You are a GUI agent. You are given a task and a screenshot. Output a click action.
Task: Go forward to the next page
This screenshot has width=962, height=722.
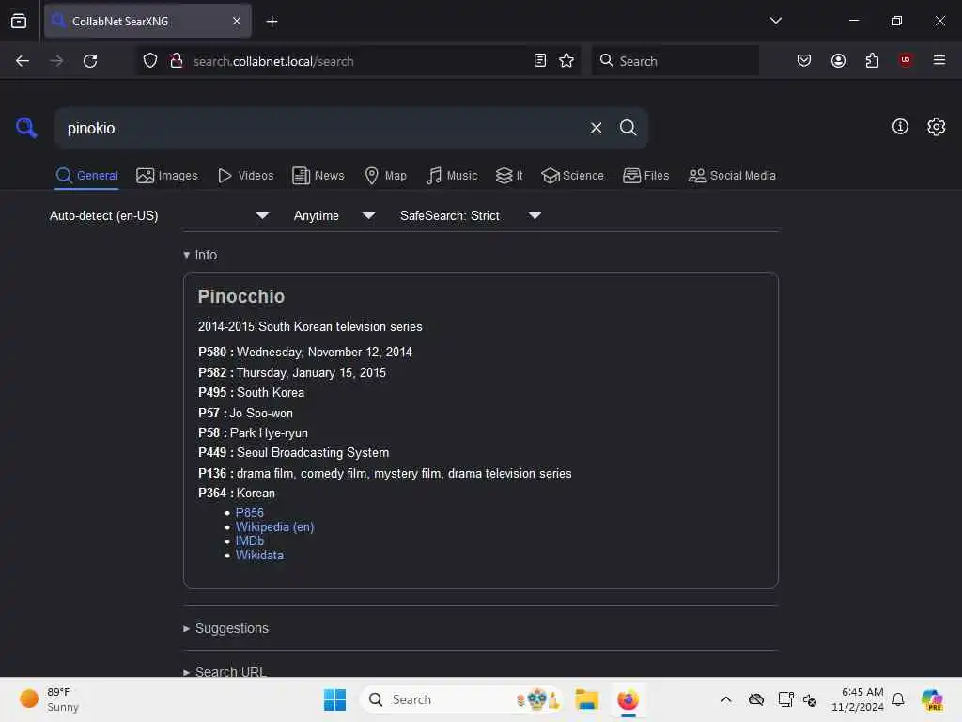click(x=56, y=61)
